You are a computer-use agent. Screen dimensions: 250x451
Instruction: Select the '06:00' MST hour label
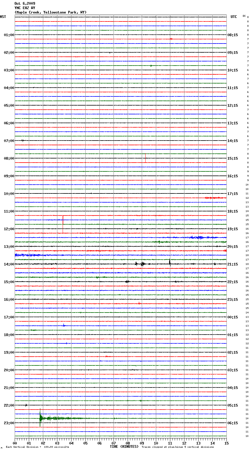tap(9, 123)
